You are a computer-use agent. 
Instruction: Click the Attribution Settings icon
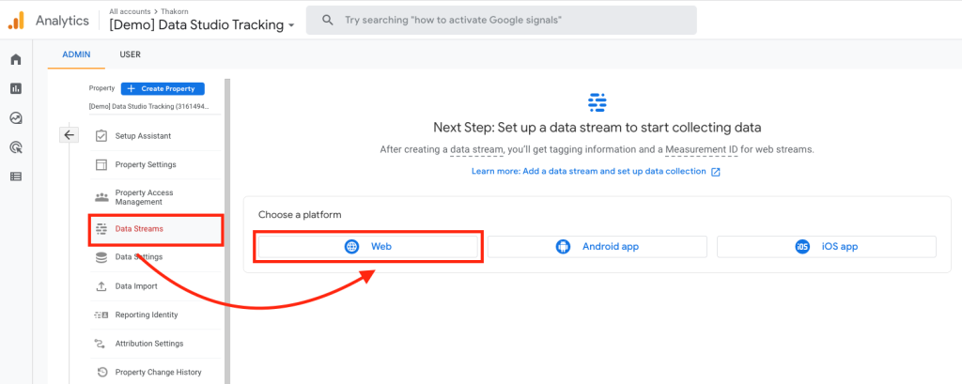click(101, 344)
